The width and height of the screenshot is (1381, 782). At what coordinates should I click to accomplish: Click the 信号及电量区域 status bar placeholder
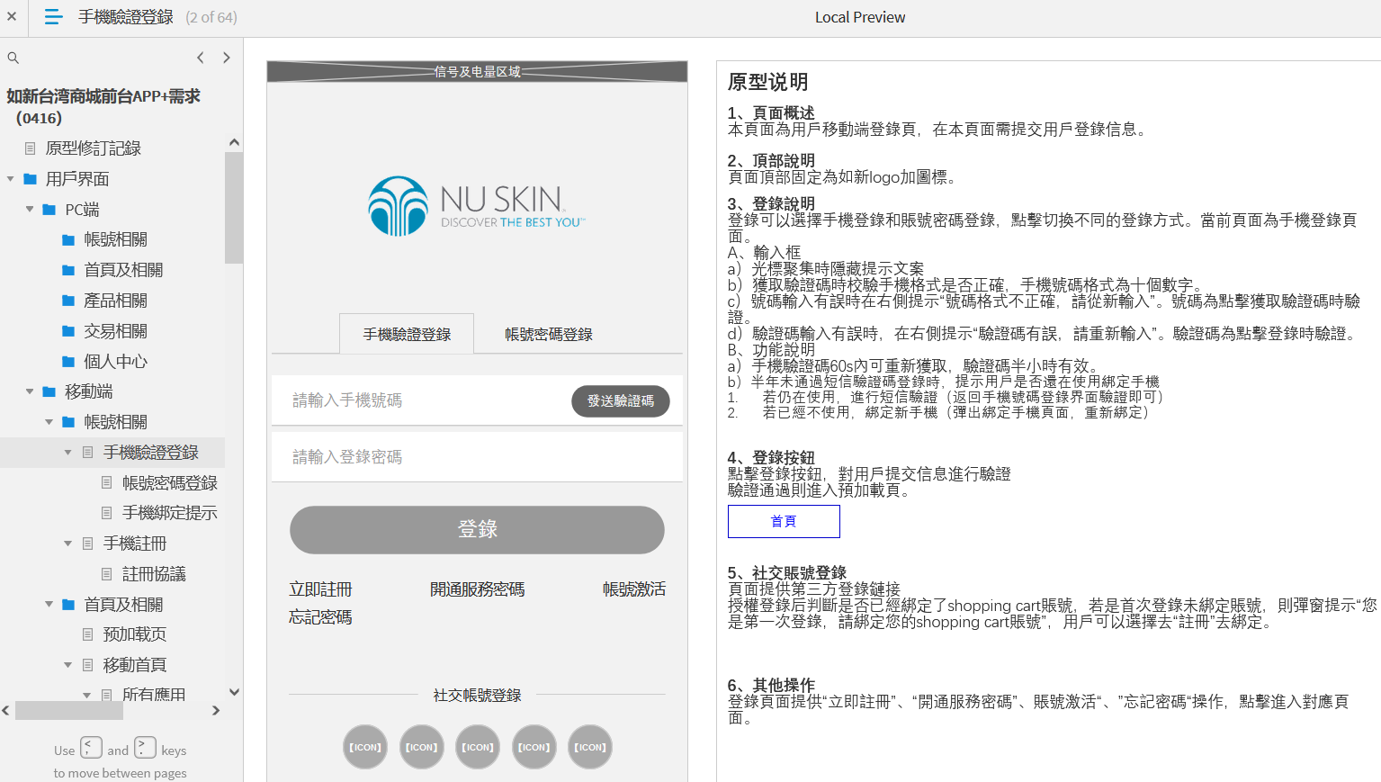477,71
